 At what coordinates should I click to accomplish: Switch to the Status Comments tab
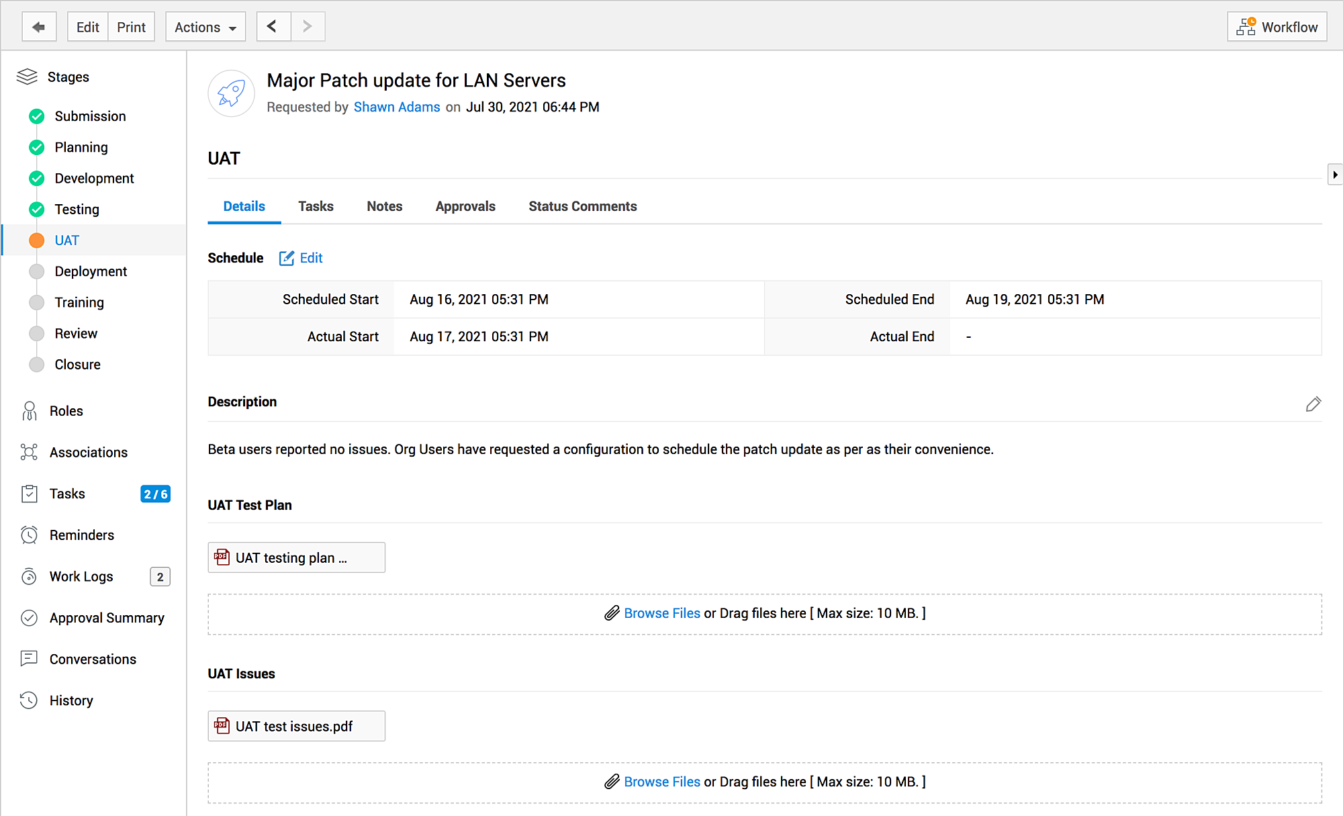[x=583, y=206]
